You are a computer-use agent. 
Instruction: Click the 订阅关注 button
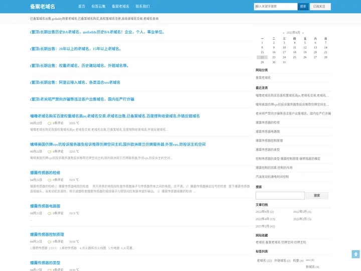[320, 7]
